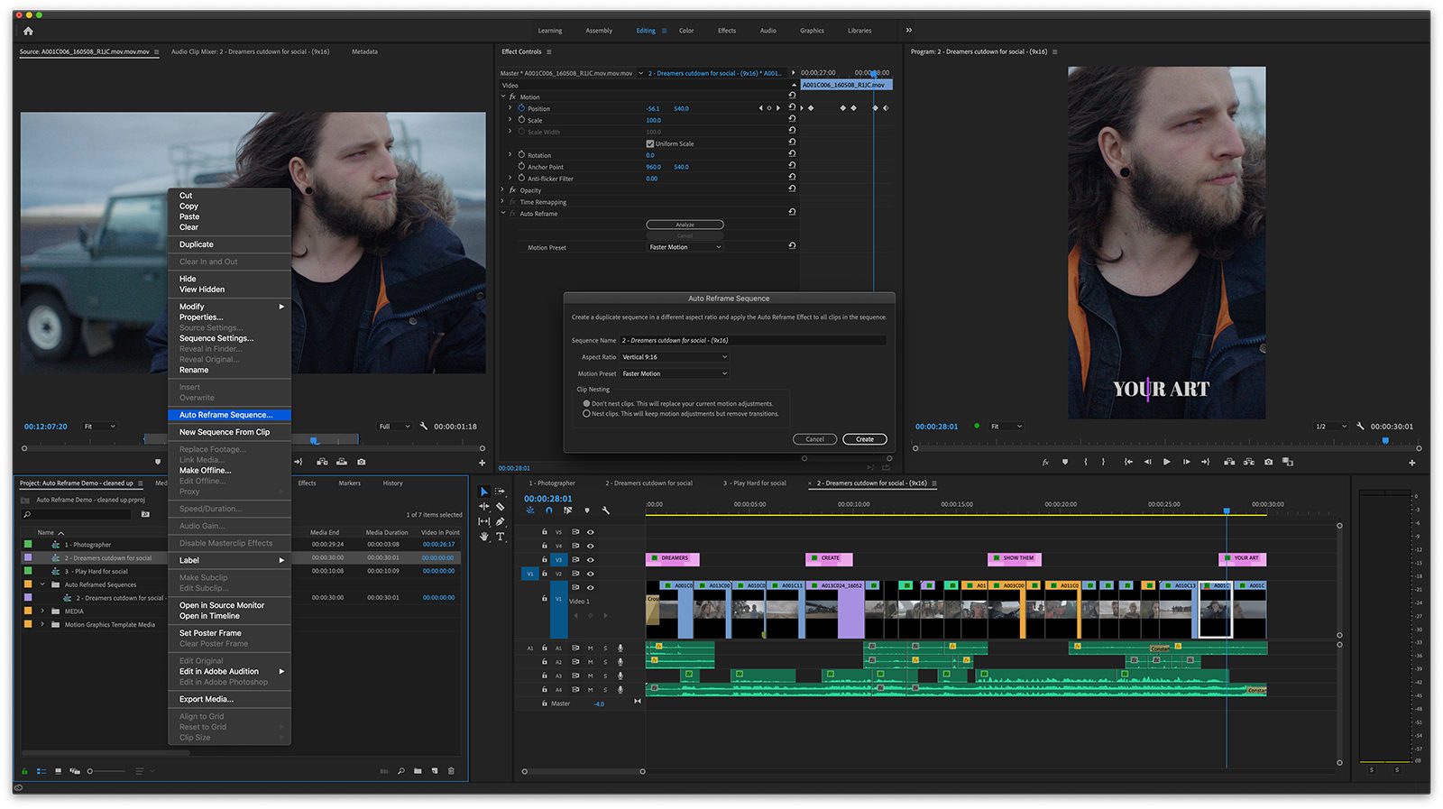
Task: Click Find magnifier in Project panel footer
Action: [400, 771]
